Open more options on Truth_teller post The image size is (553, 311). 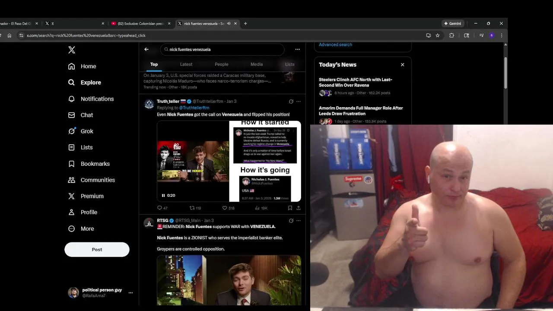coord(298,102)
